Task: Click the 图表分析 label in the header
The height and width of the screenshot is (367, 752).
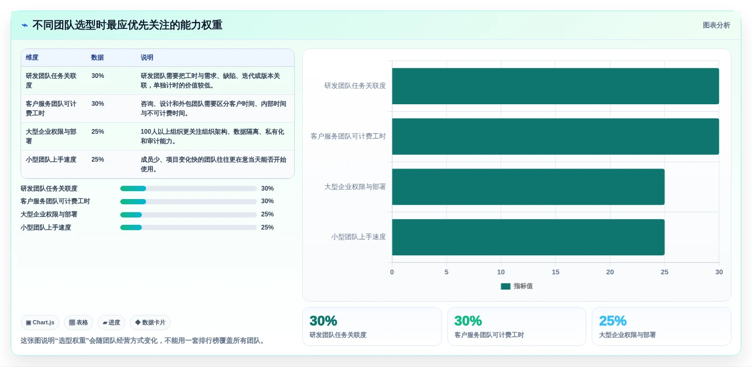Action: point(716,25)
